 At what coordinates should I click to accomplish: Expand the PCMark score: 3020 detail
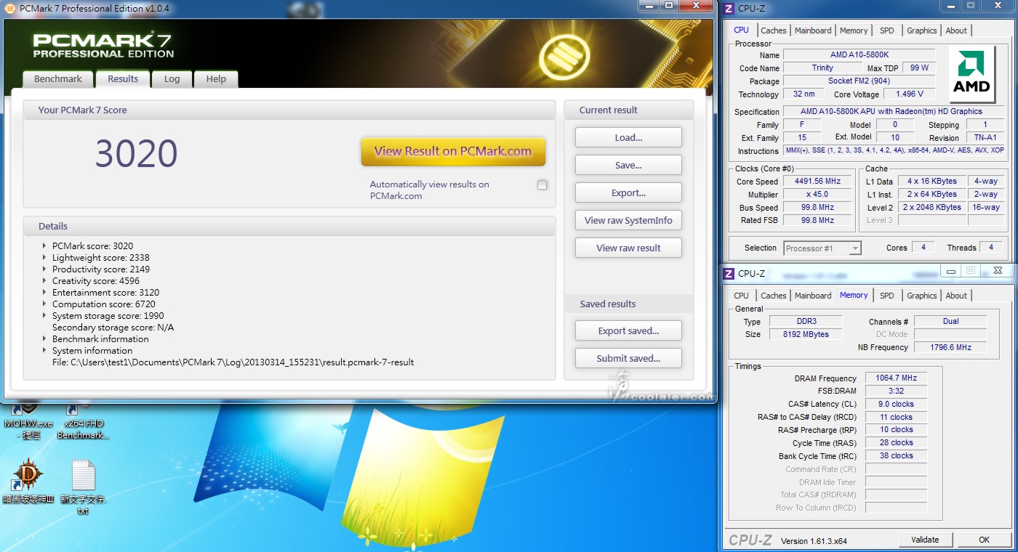point(44,246)
